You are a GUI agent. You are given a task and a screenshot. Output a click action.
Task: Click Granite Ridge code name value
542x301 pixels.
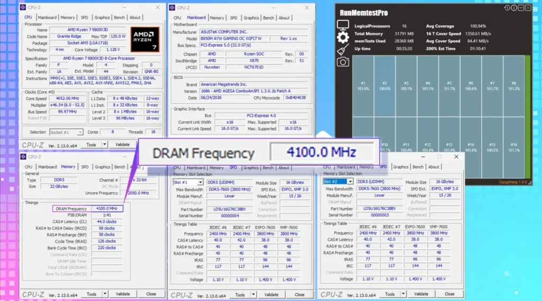[x=69, y=37]
